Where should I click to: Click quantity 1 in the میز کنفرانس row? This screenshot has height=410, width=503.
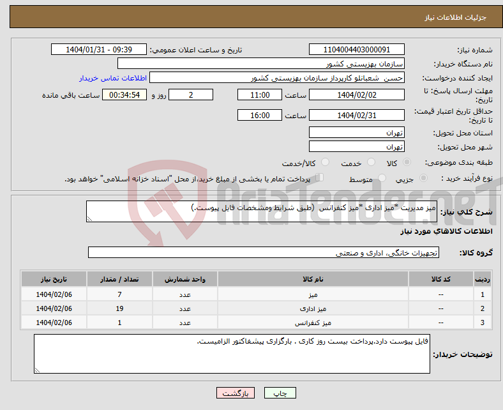coord(119,323)
